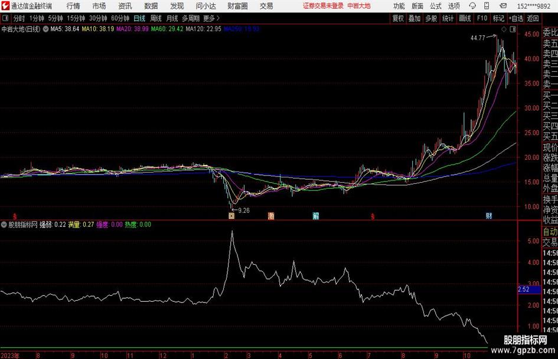558x359 pixels.
Task: Click the 证券交易未登录 login link
Action: pos(323,6)
